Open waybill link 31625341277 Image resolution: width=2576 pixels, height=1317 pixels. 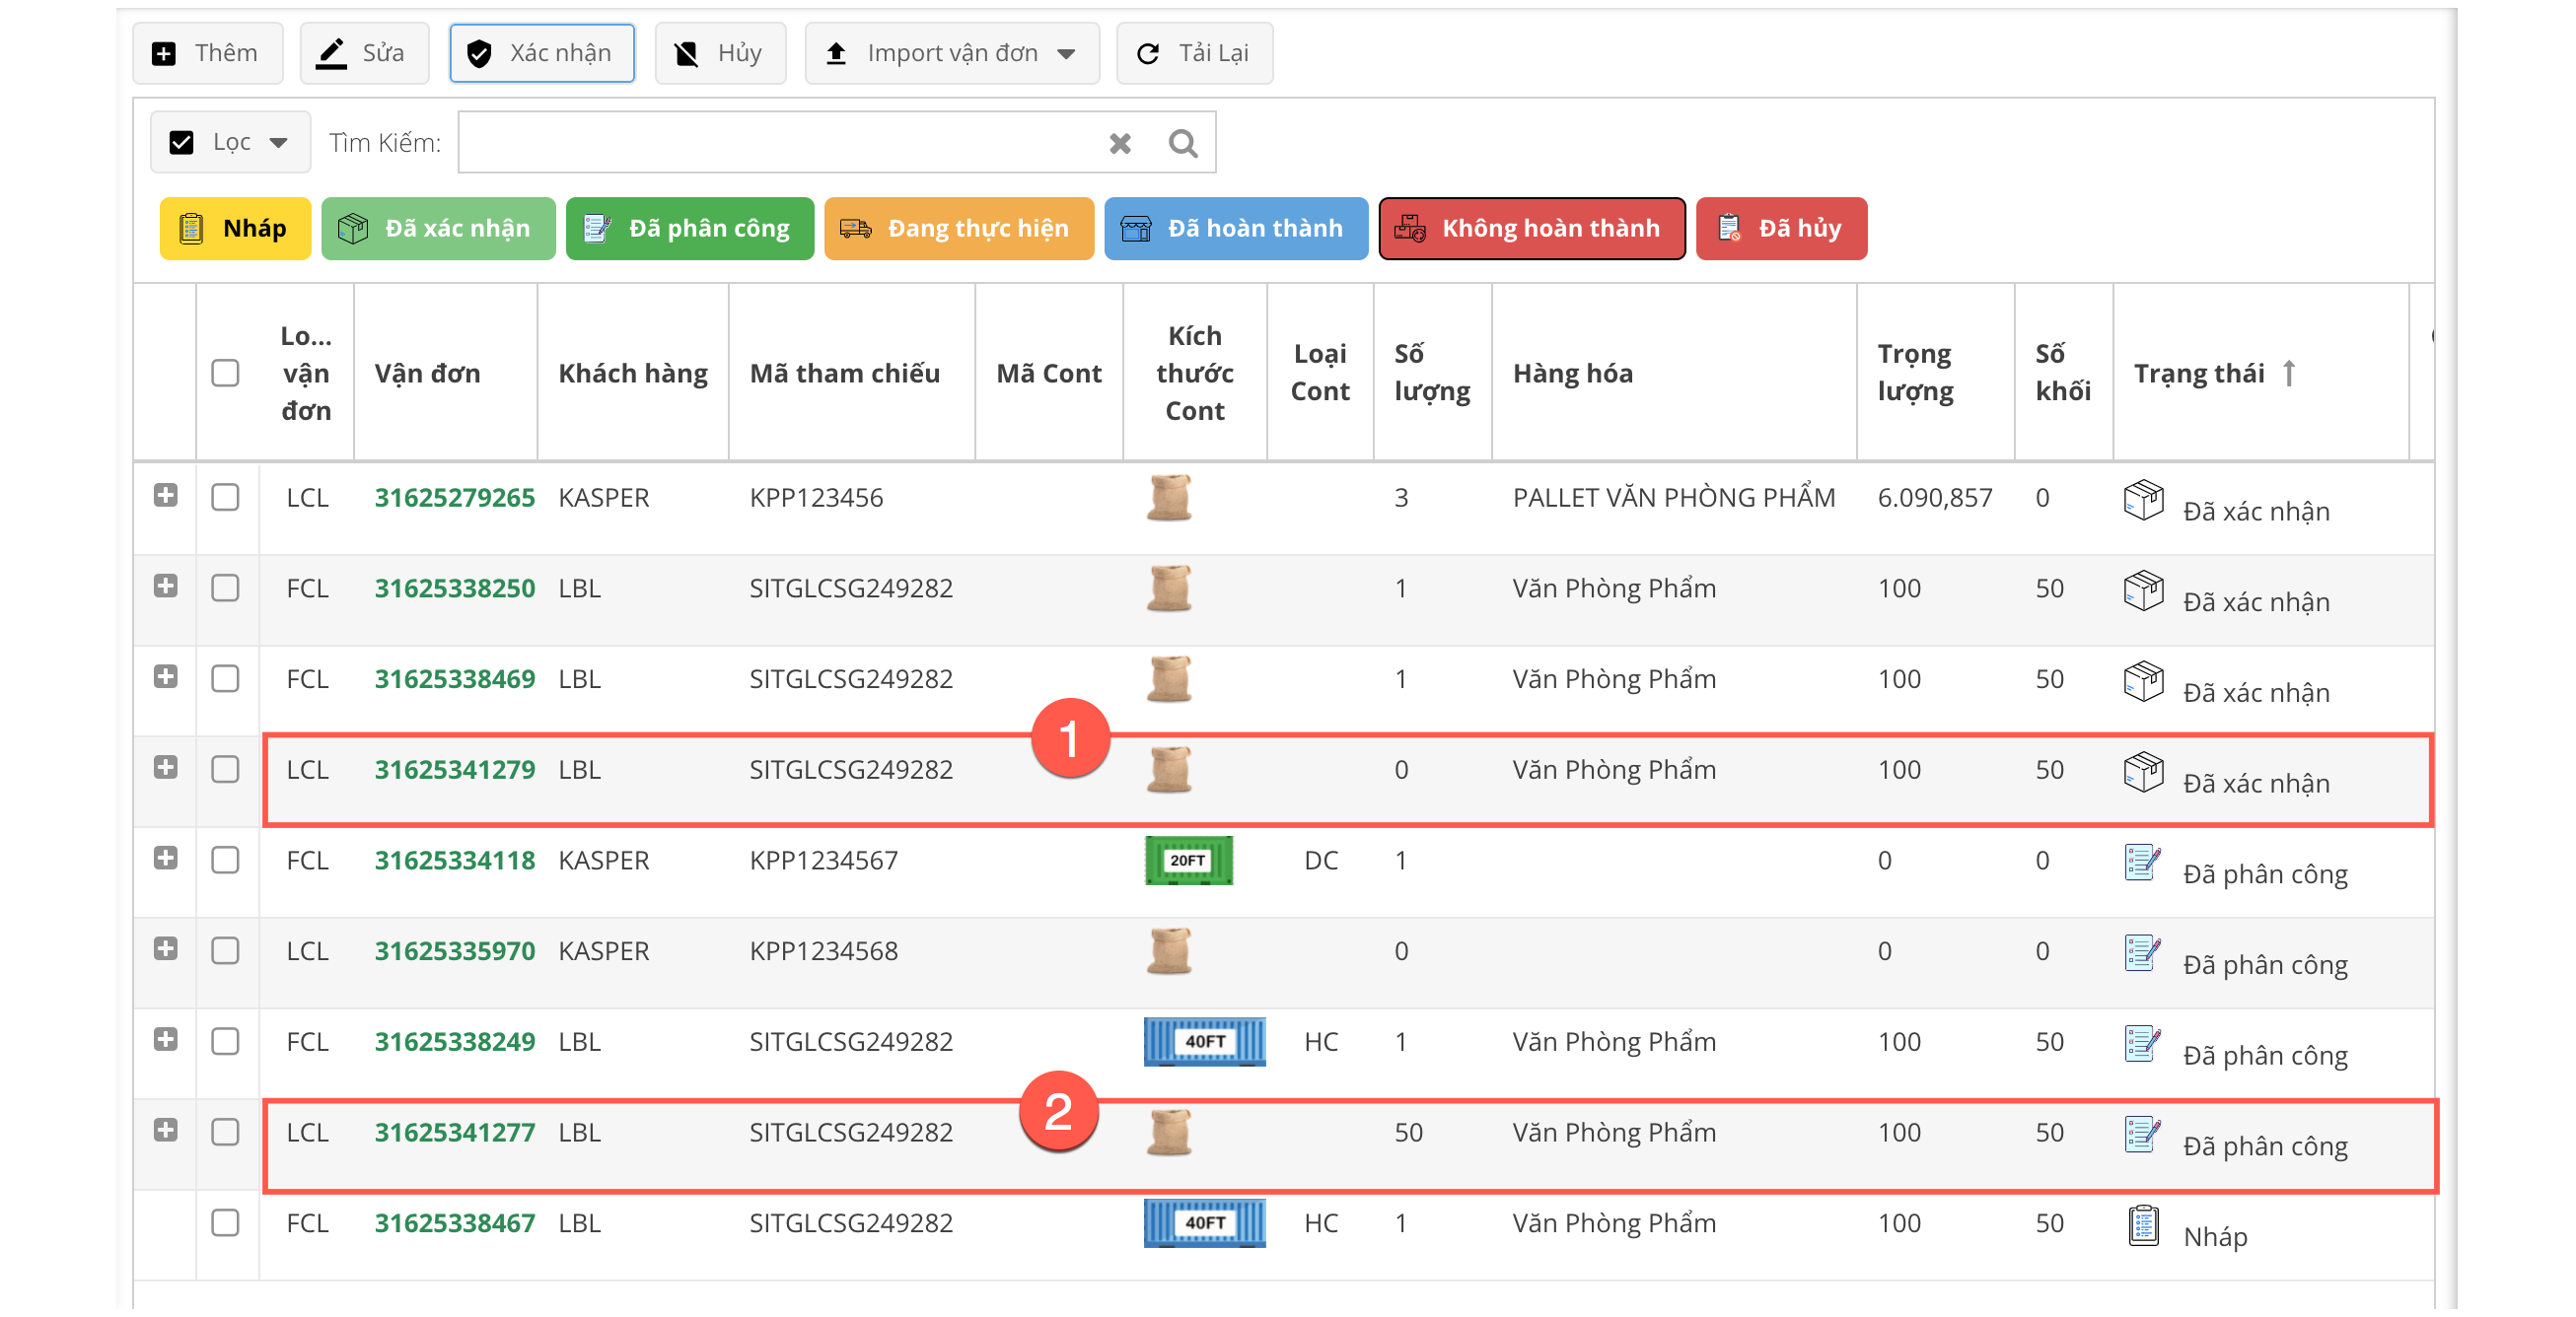pos(454,1132)
